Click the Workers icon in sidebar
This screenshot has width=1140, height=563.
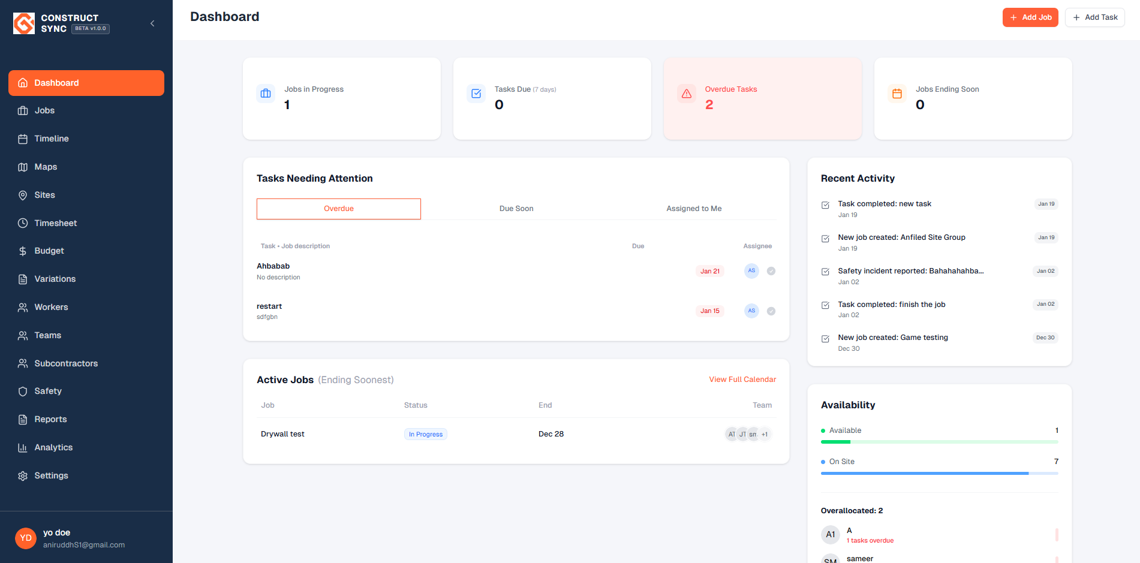(23, 307)
